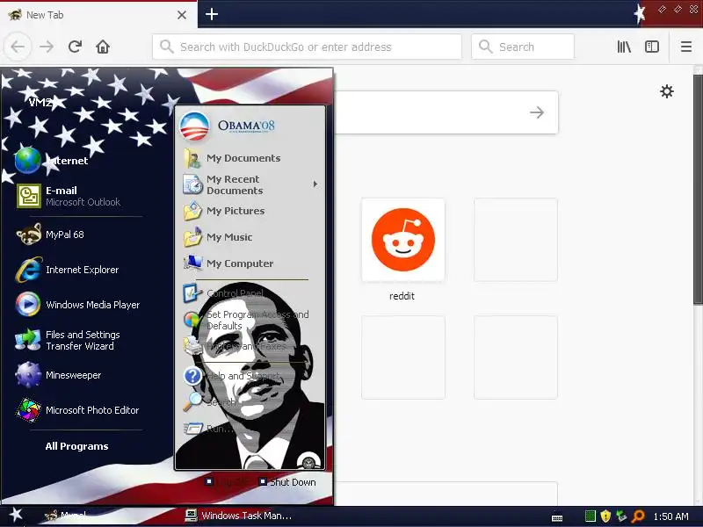
Task: Open Internet Explorer
Action: 68,270
